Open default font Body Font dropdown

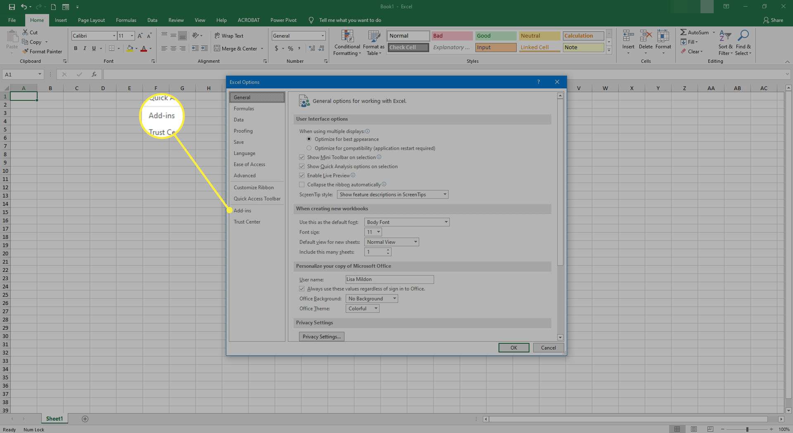407,222
